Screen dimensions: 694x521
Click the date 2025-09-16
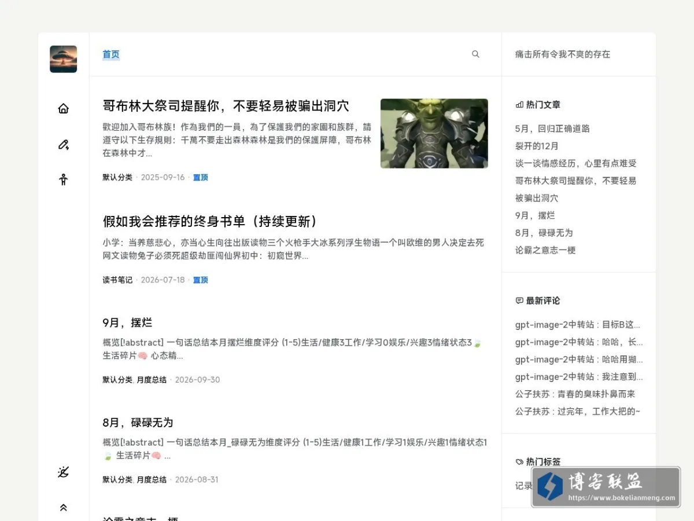tap(163, 177)
